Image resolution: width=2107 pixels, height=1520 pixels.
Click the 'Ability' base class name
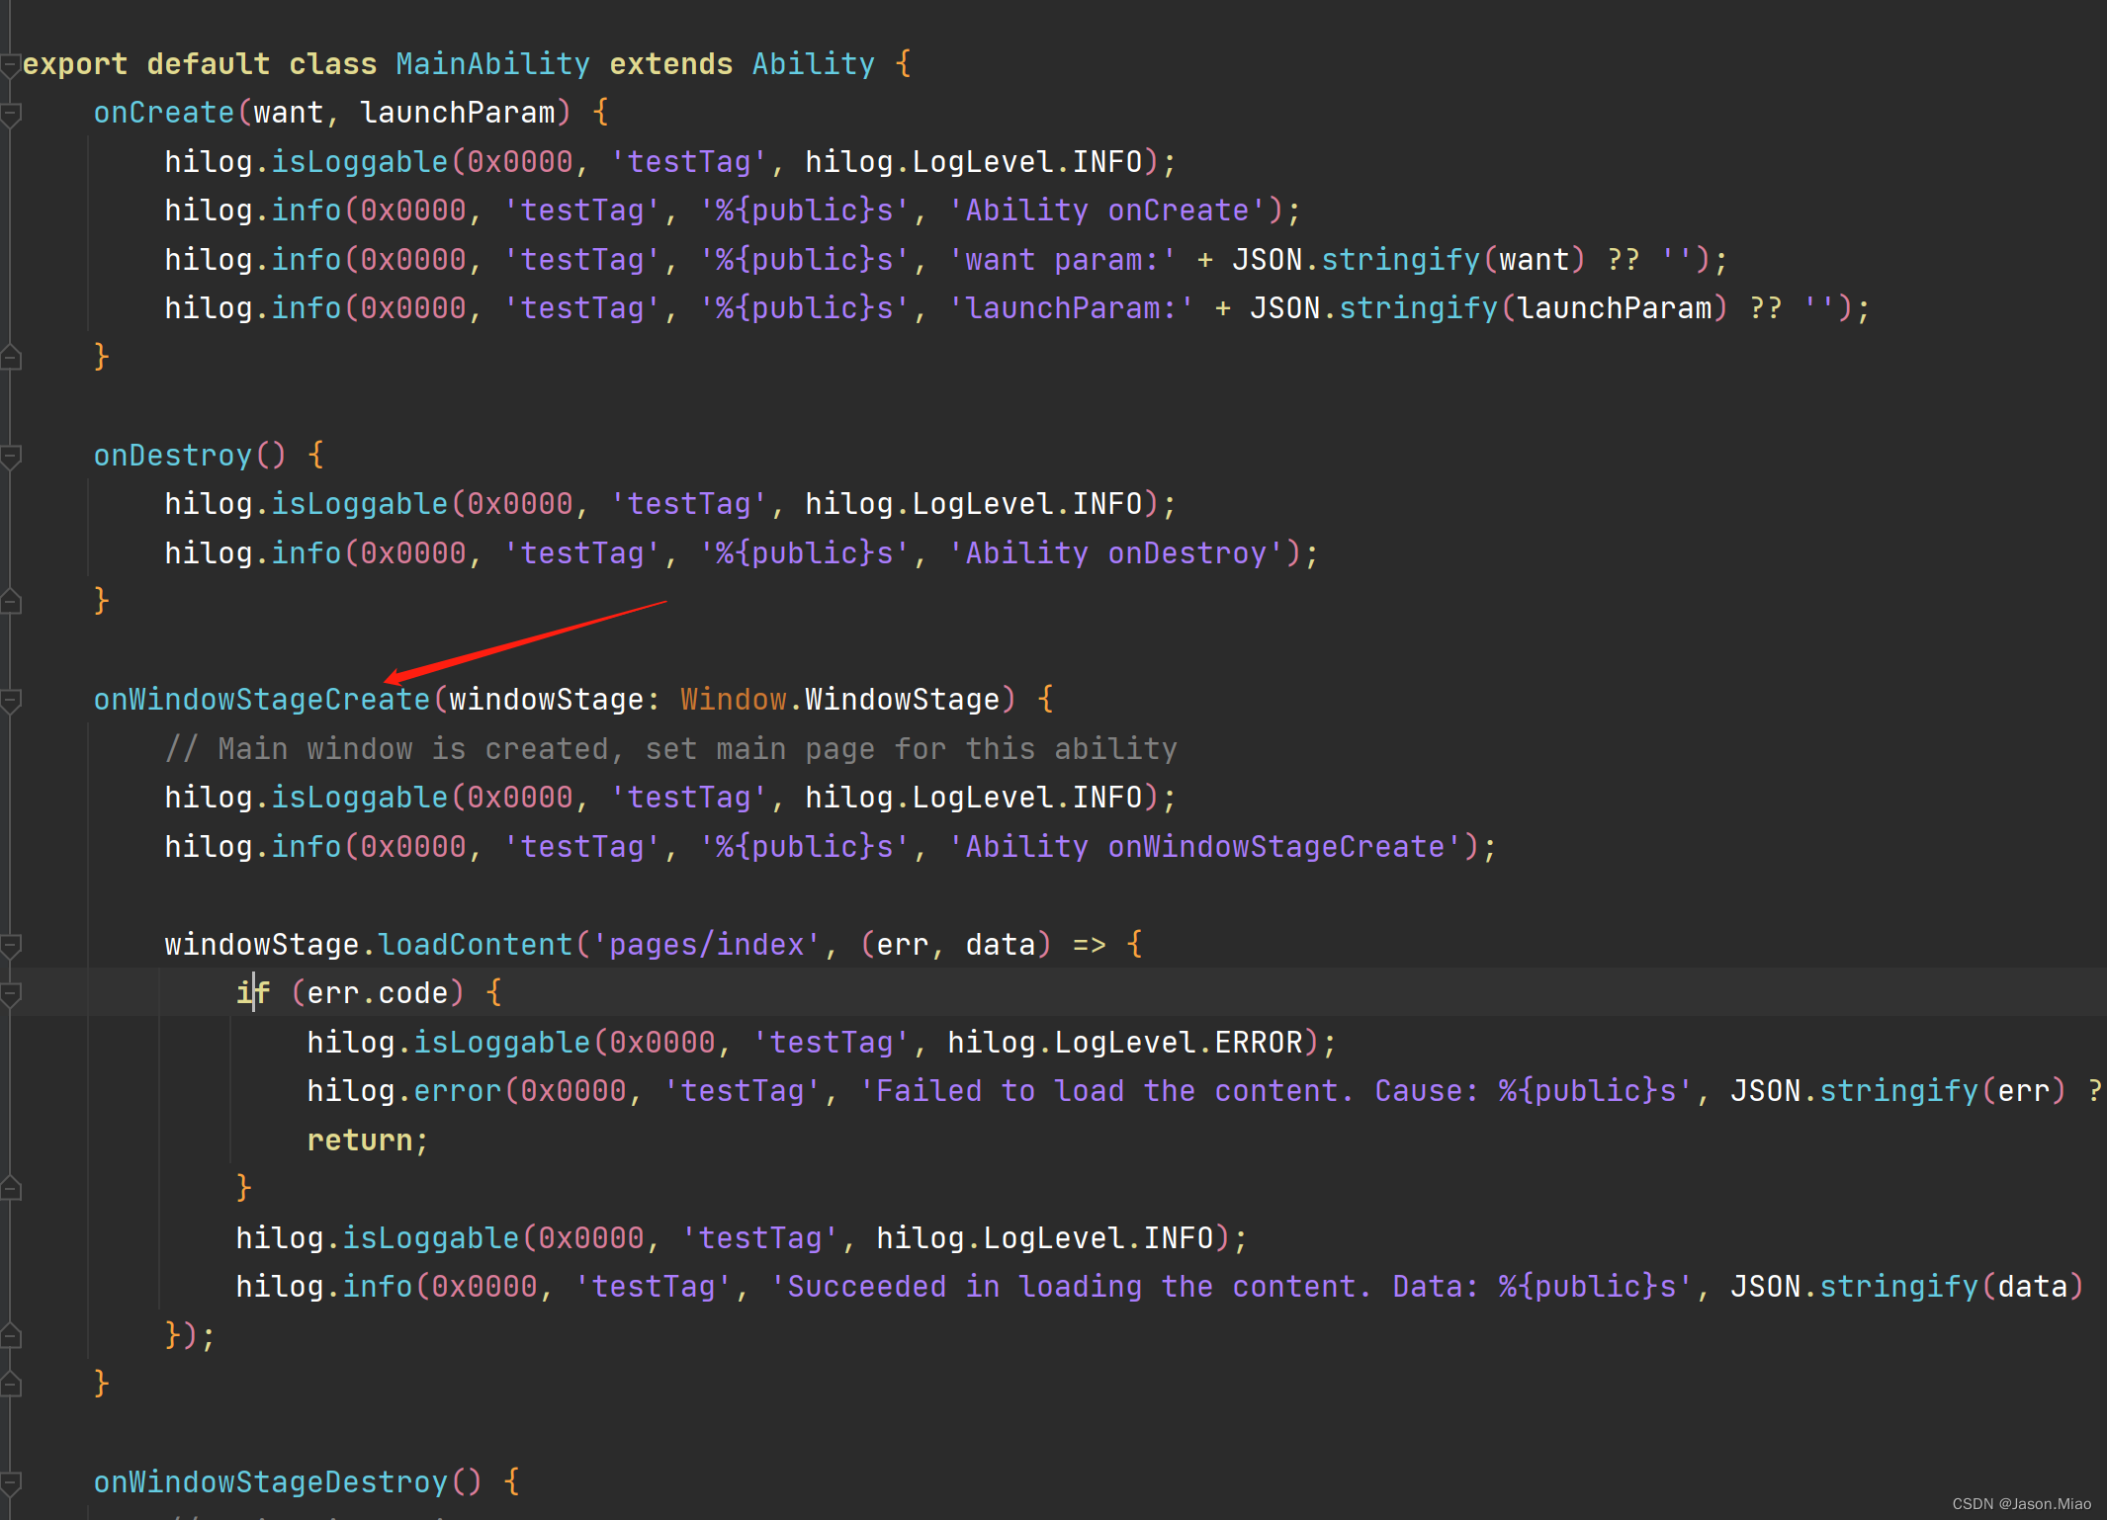[x=813, y=64]
